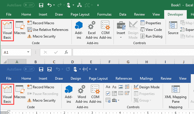Open COM Add-ins in Excel ribbon
The image size is (194, 114).
[x=105, y=30]
